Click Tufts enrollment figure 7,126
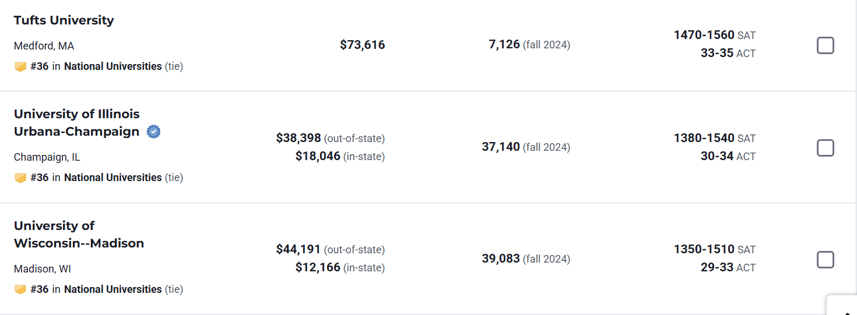This screenshot has height=315, width=857. [504, 45]
